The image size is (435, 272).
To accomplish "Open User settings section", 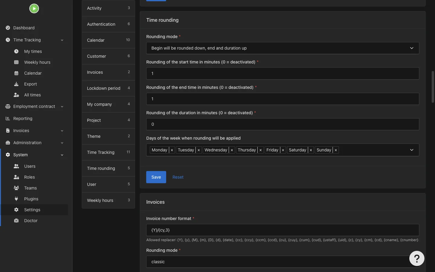I will [x=108, y=184].
